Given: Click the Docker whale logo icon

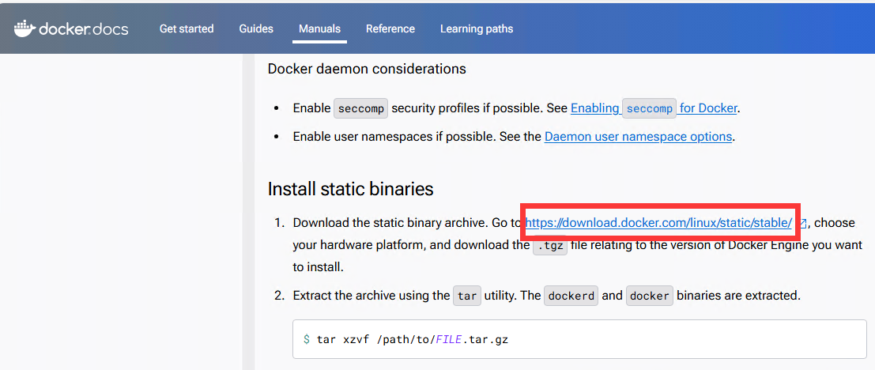Looking at the screenshot, I should pyautogui.click(x=25, y=28).
